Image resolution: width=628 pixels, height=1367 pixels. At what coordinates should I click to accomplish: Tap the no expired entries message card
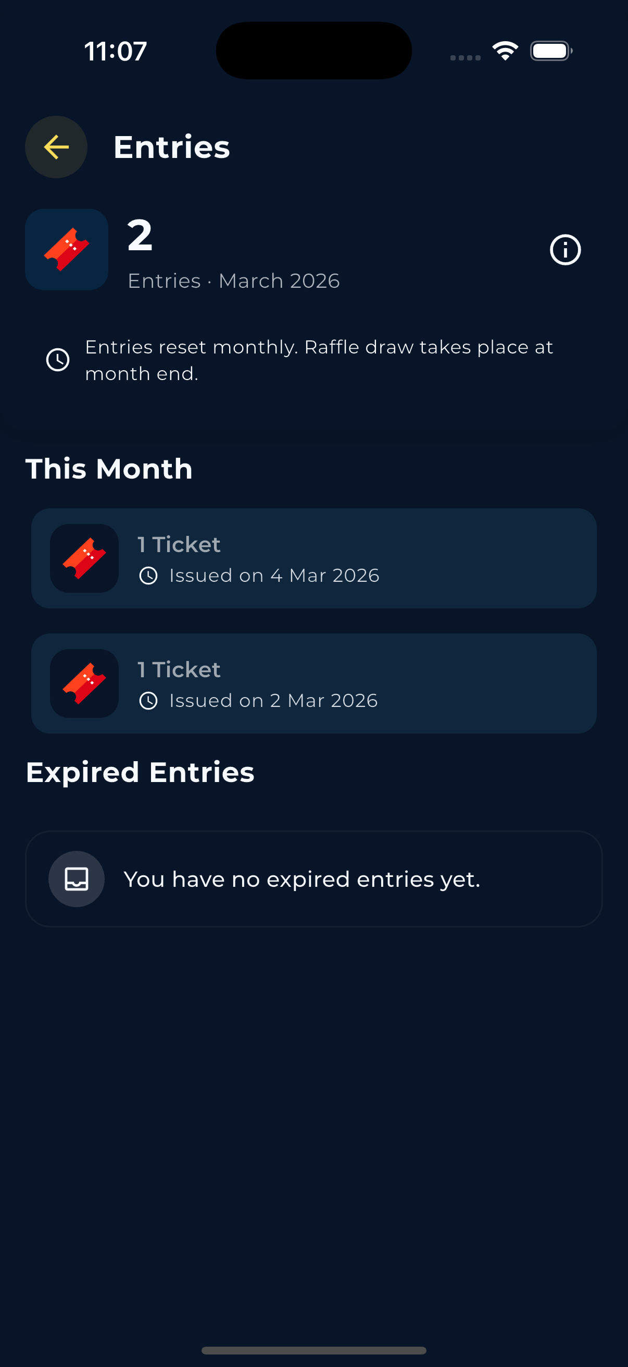pyautogui.click(x=313, y=879)
